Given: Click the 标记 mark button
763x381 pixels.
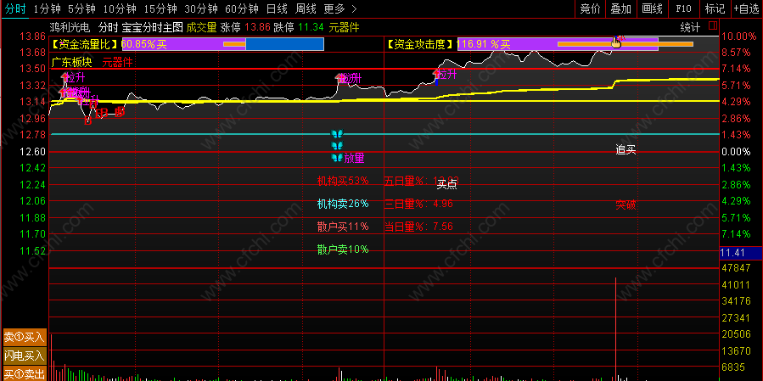Looking at the screenshot, I should [x=715, y=8].
